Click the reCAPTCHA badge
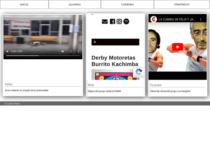The height and width of the screenshot is (158, 210). 139,73
